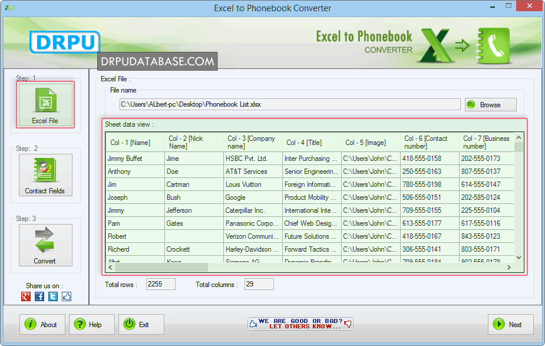Share on Twitter
This screenshot has width=545, height=346.
(x=53, y=296)
